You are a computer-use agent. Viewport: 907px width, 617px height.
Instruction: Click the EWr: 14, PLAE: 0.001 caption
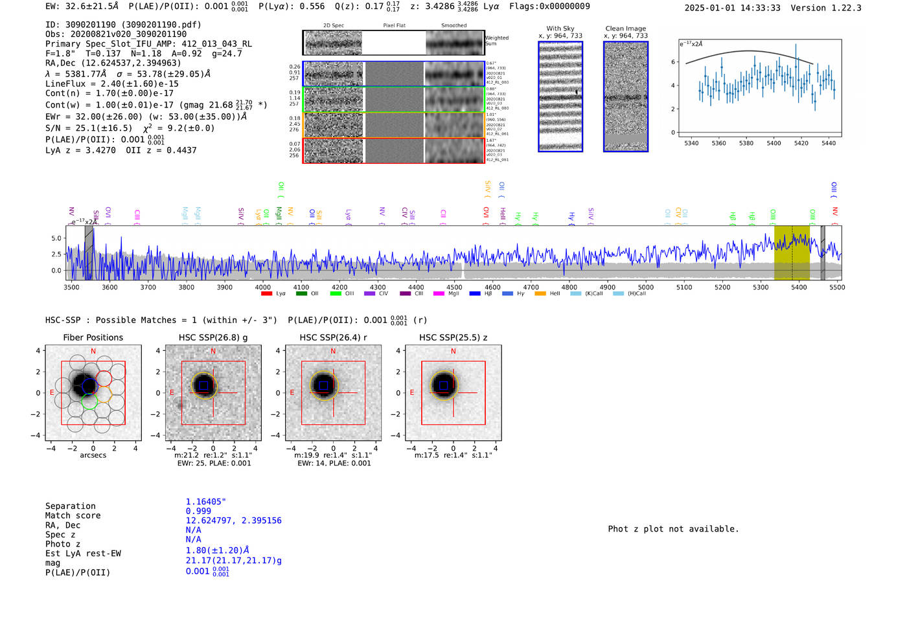(334, 464)
